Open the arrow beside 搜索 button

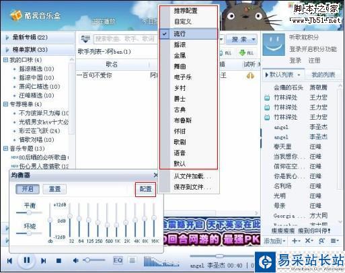pyautogui.click(x=254, y=40)
